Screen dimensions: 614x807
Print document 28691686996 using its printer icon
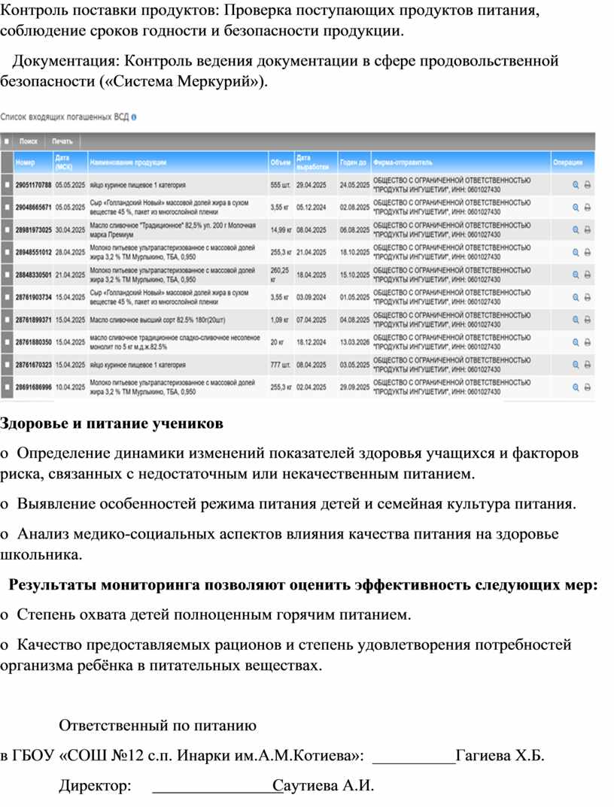click(x=588, y=387)
